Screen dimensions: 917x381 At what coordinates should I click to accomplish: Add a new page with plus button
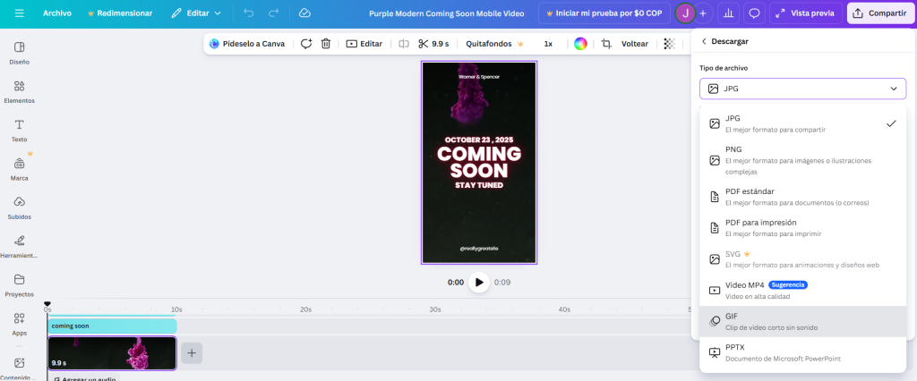click(191, 353)
